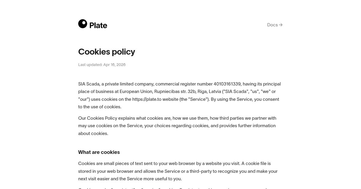Click the What are cookies heading
361x189 pixels.
[99, 152]
